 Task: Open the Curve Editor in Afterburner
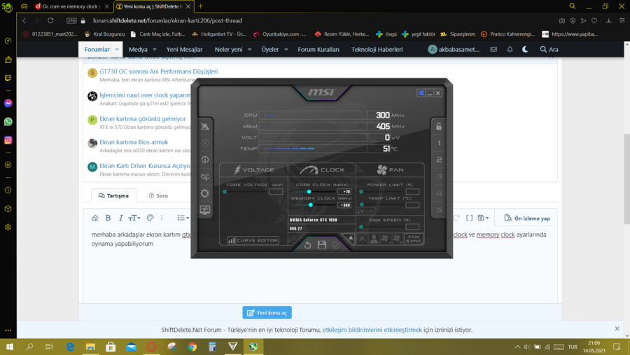pos(253,240)
